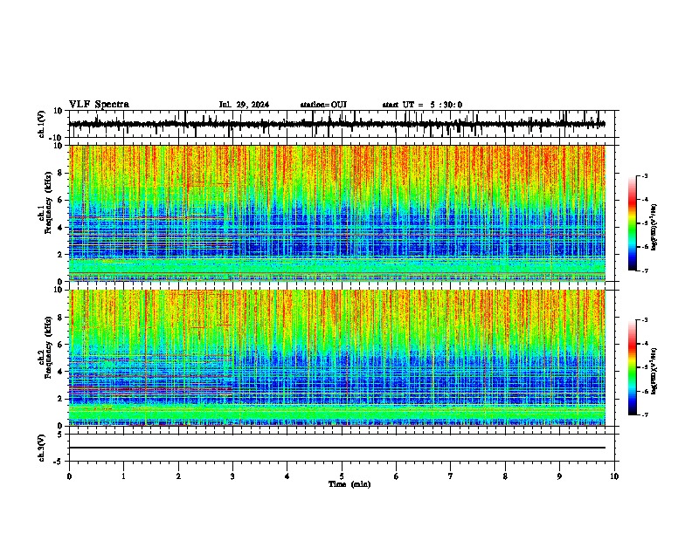Click the time-axis tick label "7"
The height and width of the screenshot is (534, 692).
click(451, 476)
